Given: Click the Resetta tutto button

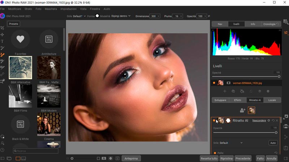Looking at the screenshot, I should click(209, 158).
